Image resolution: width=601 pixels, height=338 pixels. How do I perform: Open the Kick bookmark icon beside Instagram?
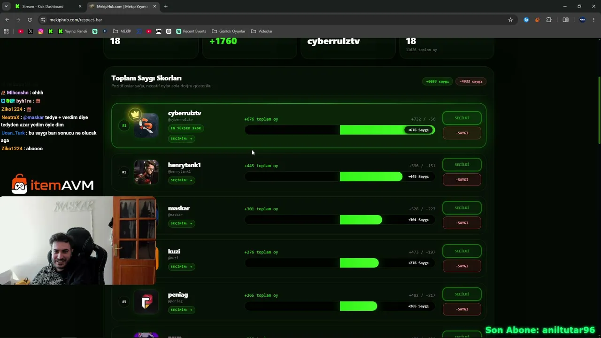51,31
